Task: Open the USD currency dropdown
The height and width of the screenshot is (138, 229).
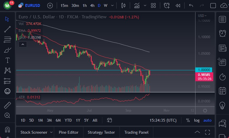Action: click(x=202, y=16)
